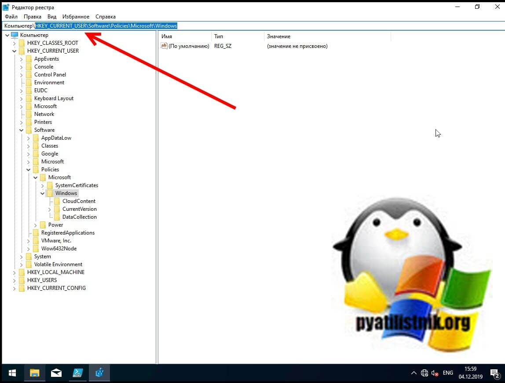Select the (По умолчанию) value name
Viewport: 505px width, 383px height.
[189, 46]
